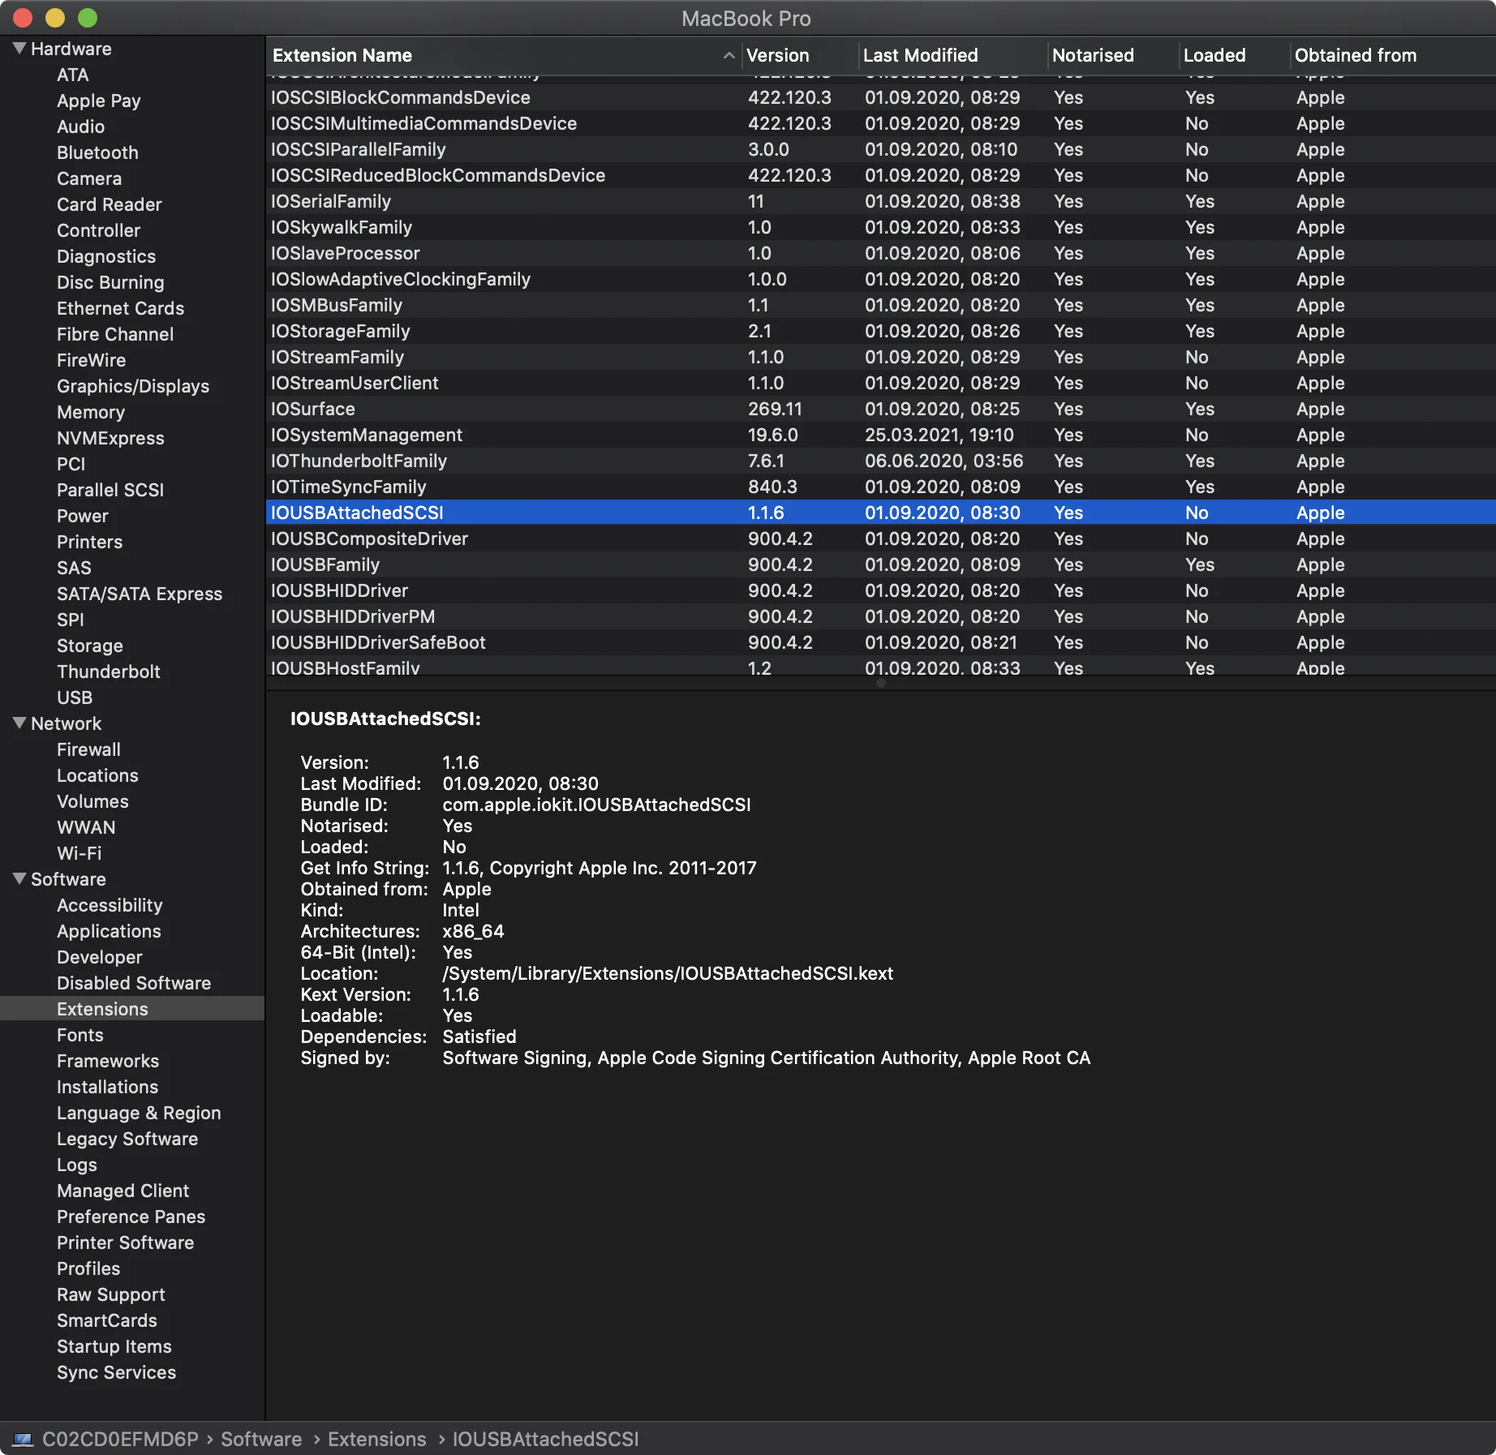Open Graphics/Displays in sidebar
This screenshot has height=1455, width=1496.
coord(133,386)
